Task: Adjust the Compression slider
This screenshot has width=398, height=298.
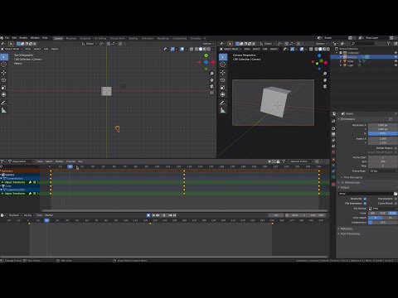Action: 383,223
